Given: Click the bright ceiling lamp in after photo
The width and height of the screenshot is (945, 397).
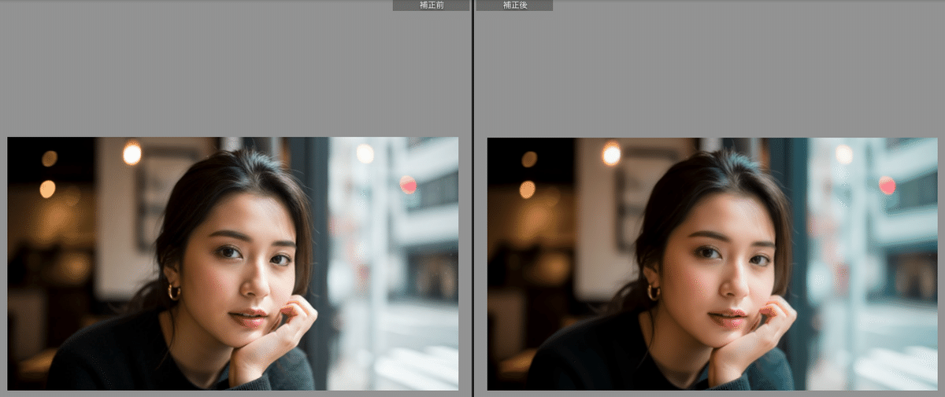Looking at the screenshot, I should pos(611,153).
